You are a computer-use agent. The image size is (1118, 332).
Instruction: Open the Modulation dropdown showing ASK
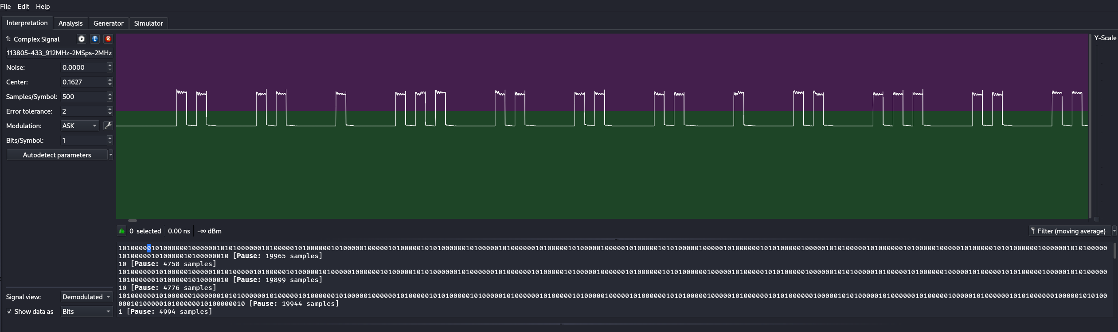[80, 126]
